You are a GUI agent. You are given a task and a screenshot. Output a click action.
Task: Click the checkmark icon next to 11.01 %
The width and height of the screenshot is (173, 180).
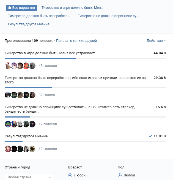[150, 136]
